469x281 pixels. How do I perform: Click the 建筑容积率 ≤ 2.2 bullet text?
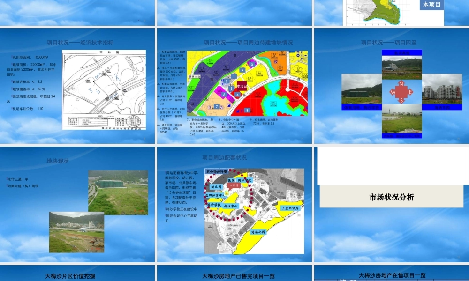coord(27,81)
